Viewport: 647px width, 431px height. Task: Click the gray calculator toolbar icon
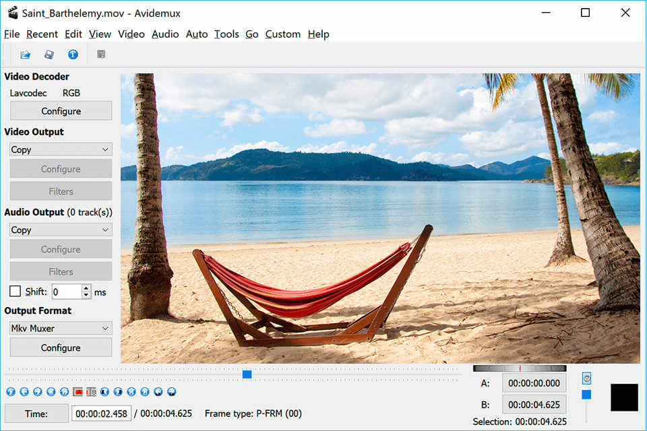pyautogui.click(x=101, y=55)
